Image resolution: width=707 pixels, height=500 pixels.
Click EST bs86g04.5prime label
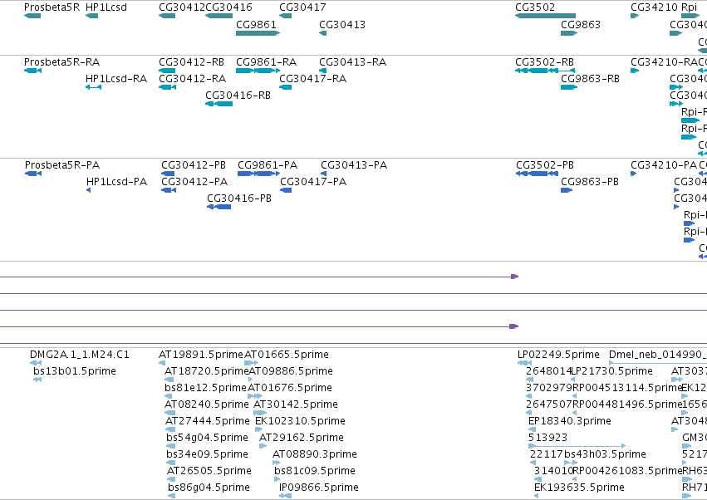coord(209,488)
